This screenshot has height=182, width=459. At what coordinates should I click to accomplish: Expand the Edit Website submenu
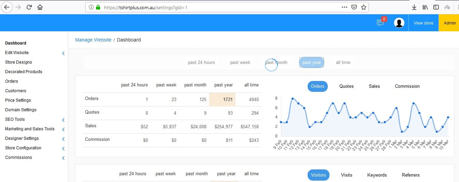[x=63, y=53]
